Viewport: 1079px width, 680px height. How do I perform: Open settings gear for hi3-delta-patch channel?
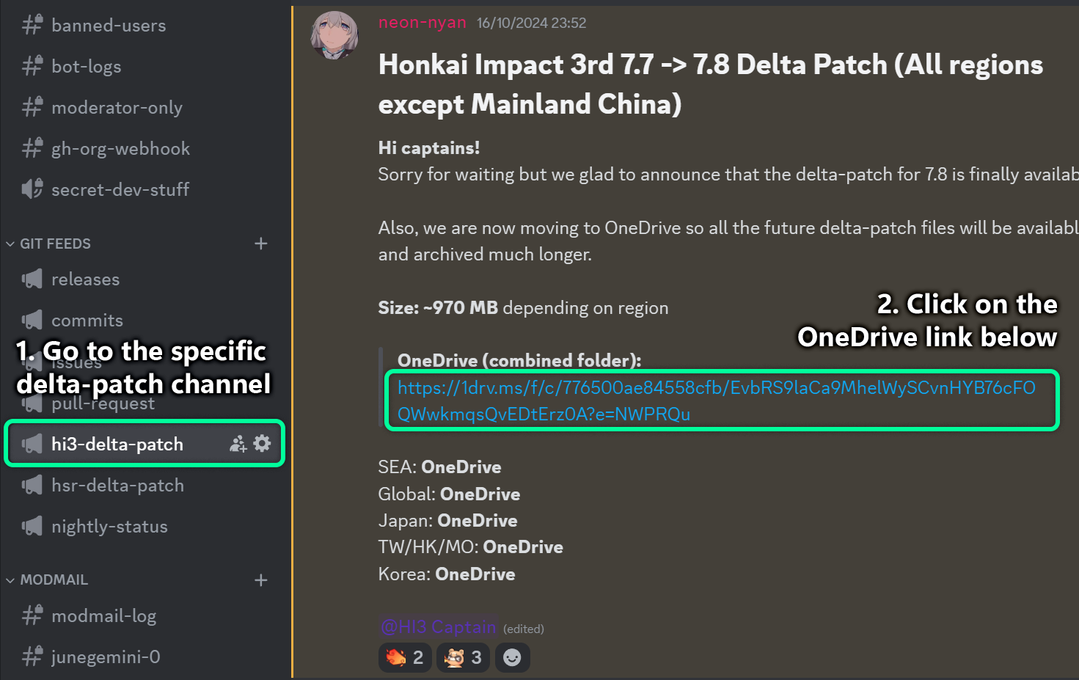[262, 443]
